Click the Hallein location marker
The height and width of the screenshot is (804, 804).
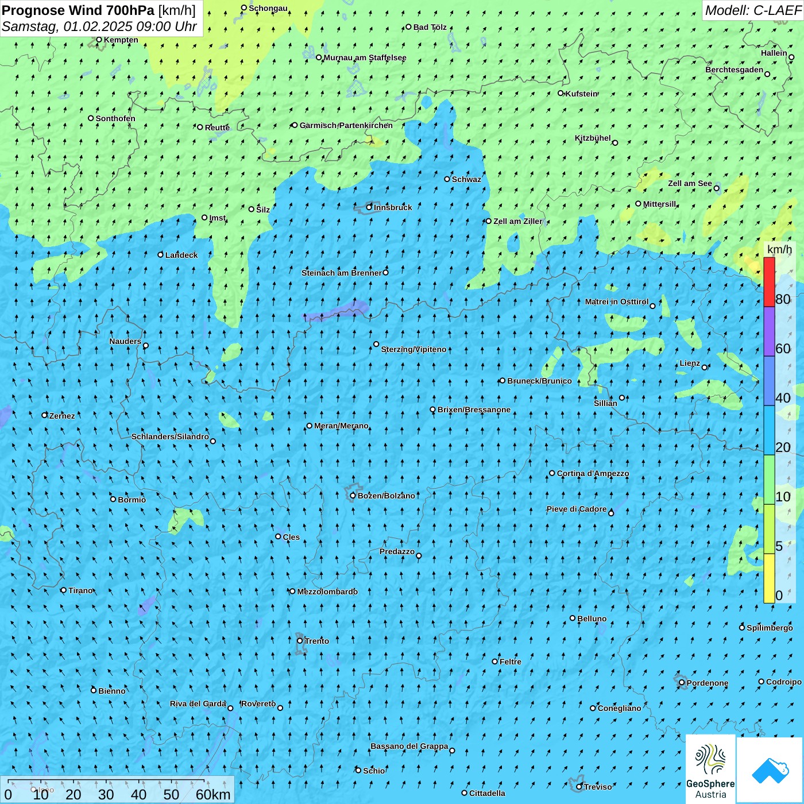coord(791,57)
